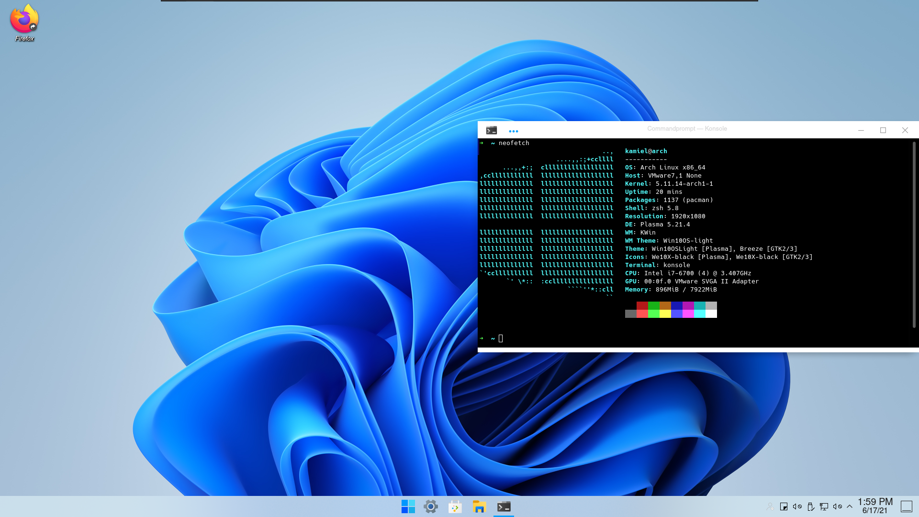Open the user session tray icon

[770, 506]
